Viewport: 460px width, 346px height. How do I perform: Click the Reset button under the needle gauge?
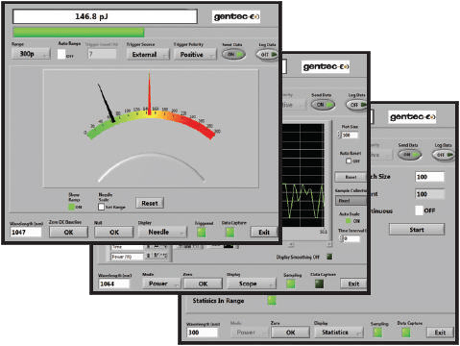pos(150,203)
